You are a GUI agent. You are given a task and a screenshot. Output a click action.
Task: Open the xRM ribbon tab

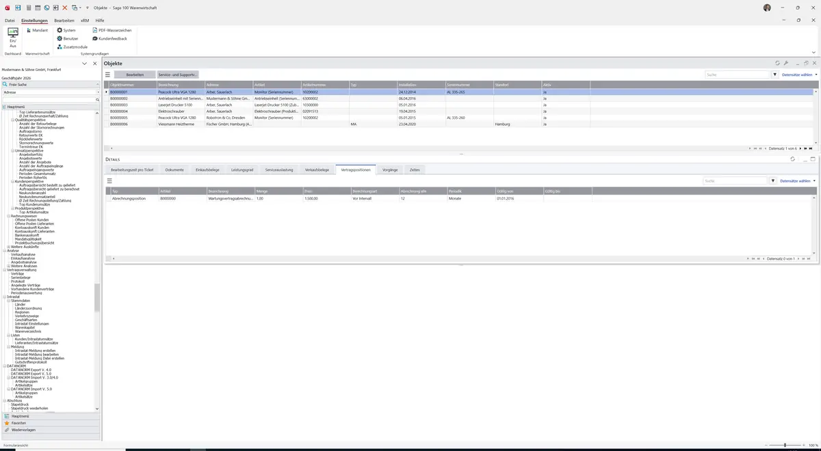(x=85, y=20)
